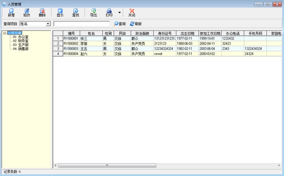This screenshot has height=176, width=284.
Task: Click the name cell 王五
Action: tap(91, 49)
